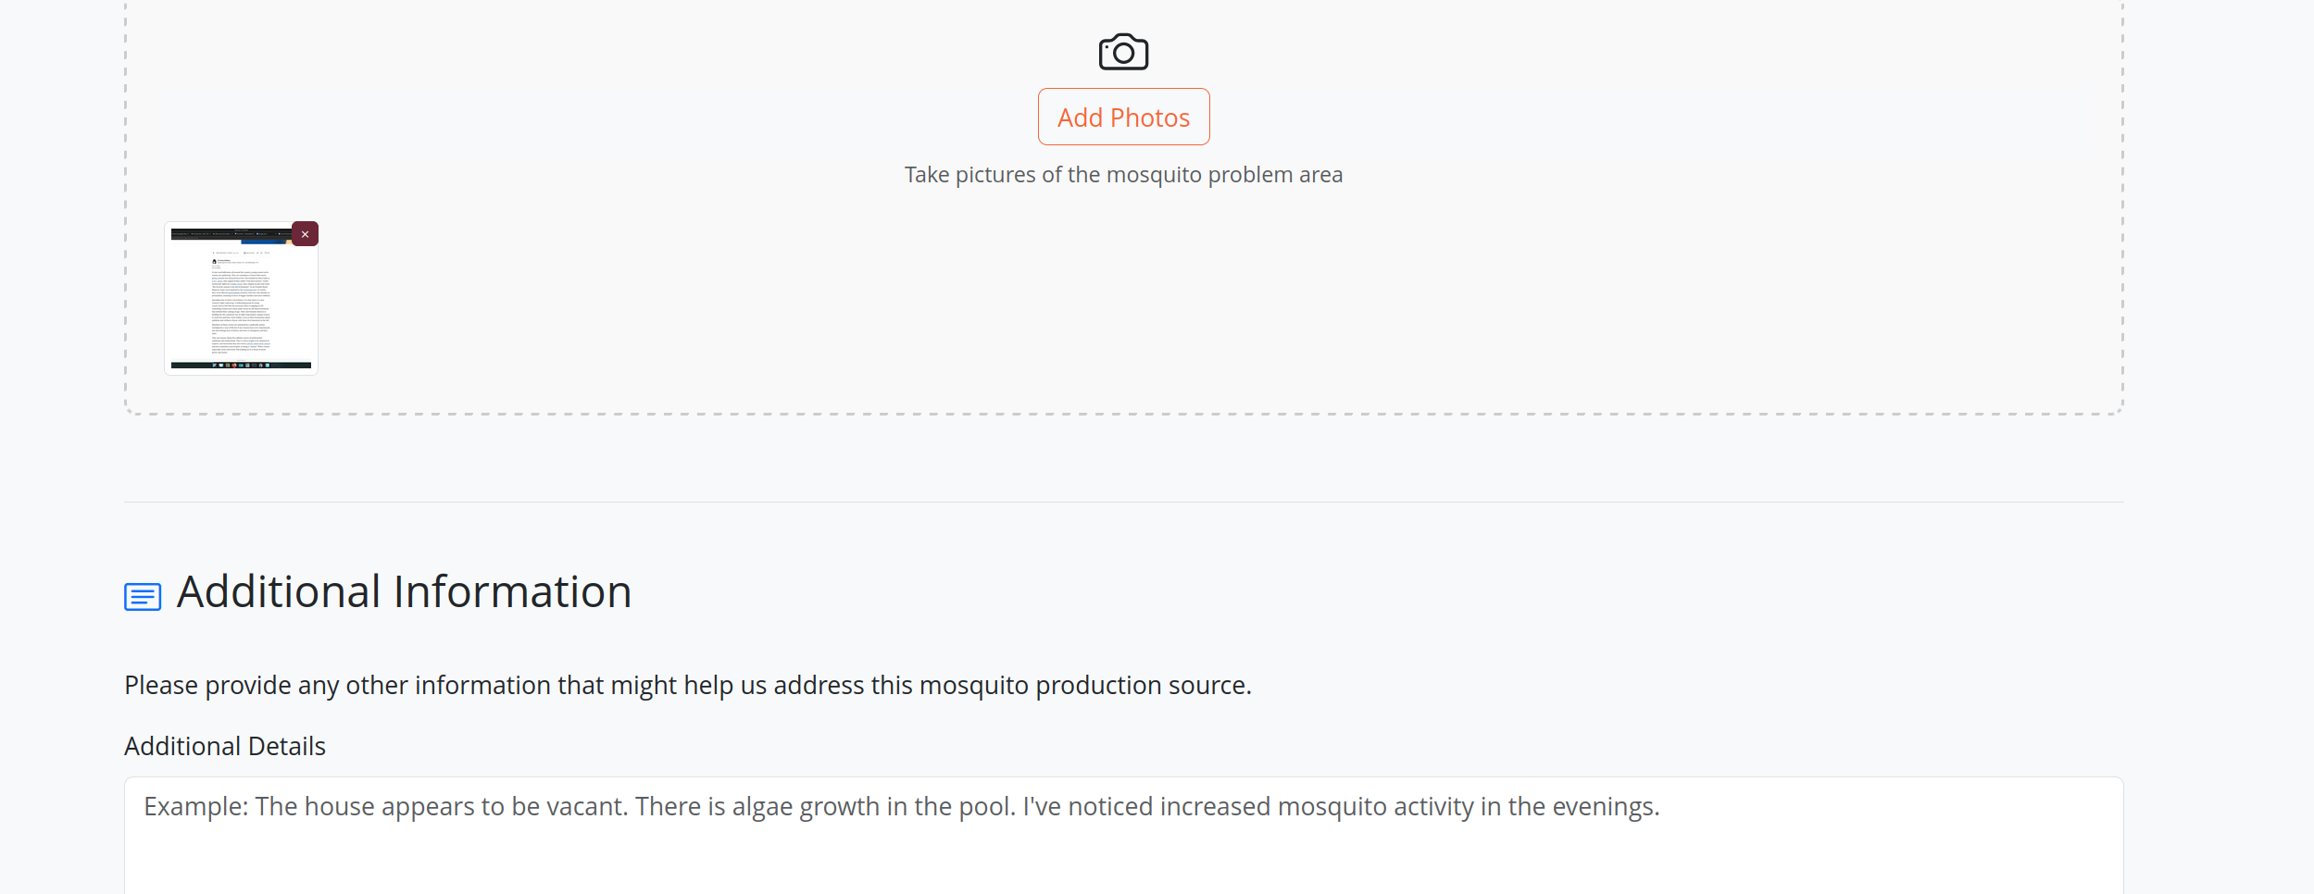Click the horizontal divider below the photo area
This screenshot has height=894, width=2314.
tap(1123, 502)
